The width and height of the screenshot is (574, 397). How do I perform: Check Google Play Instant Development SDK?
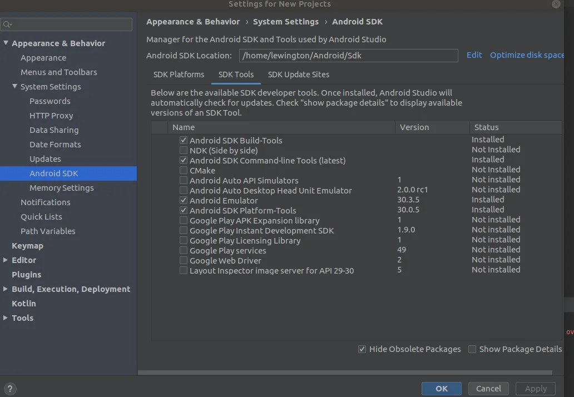[x=184, y=230]
